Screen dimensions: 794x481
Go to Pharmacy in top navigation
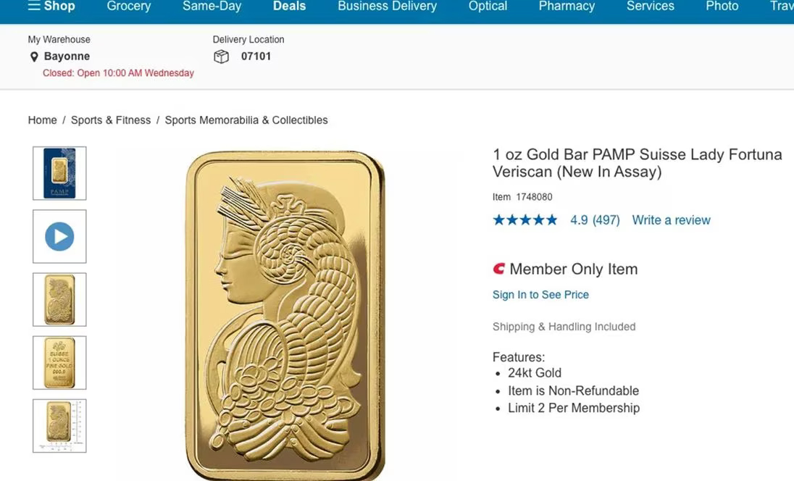567,6
